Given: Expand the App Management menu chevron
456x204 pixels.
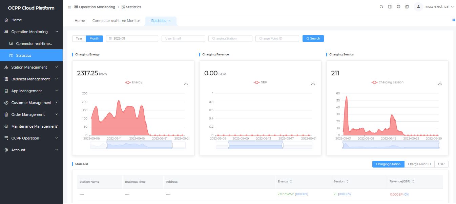Looking at the screenshot, I should coord(57,91).
